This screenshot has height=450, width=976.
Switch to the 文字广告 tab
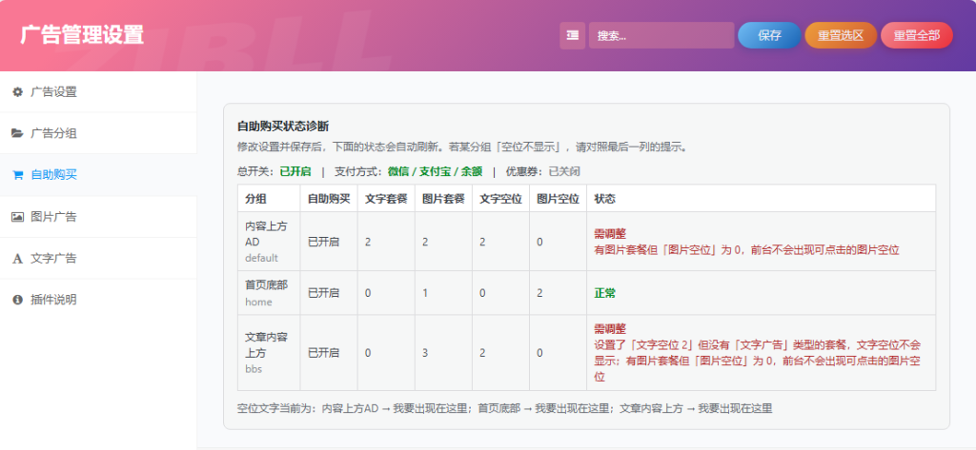click(98, 259)
